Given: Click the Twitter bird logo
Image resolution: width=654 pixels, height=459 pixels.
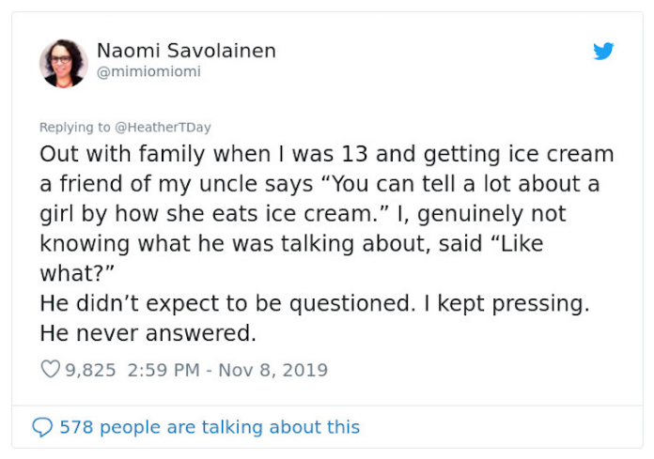Looking at the screenshot, I should click(603, 52).
